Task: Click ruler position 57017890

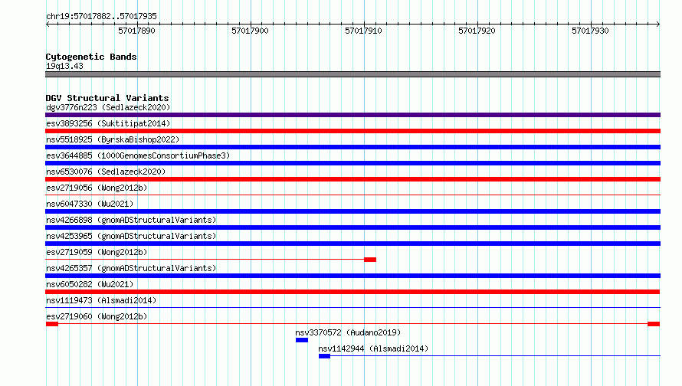Action: click(136, 31)
